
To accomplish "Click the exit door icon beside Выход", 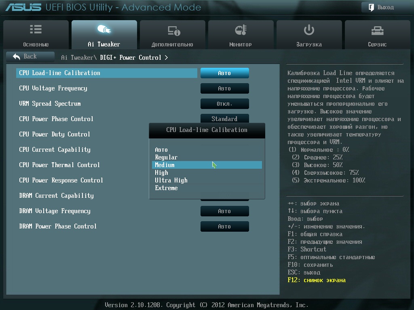I will tap(371, 7).
